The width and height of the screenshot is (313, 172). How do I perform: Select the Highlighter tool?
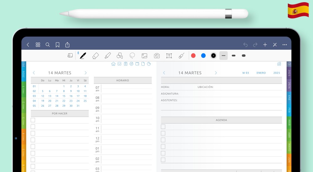point(108,56)
